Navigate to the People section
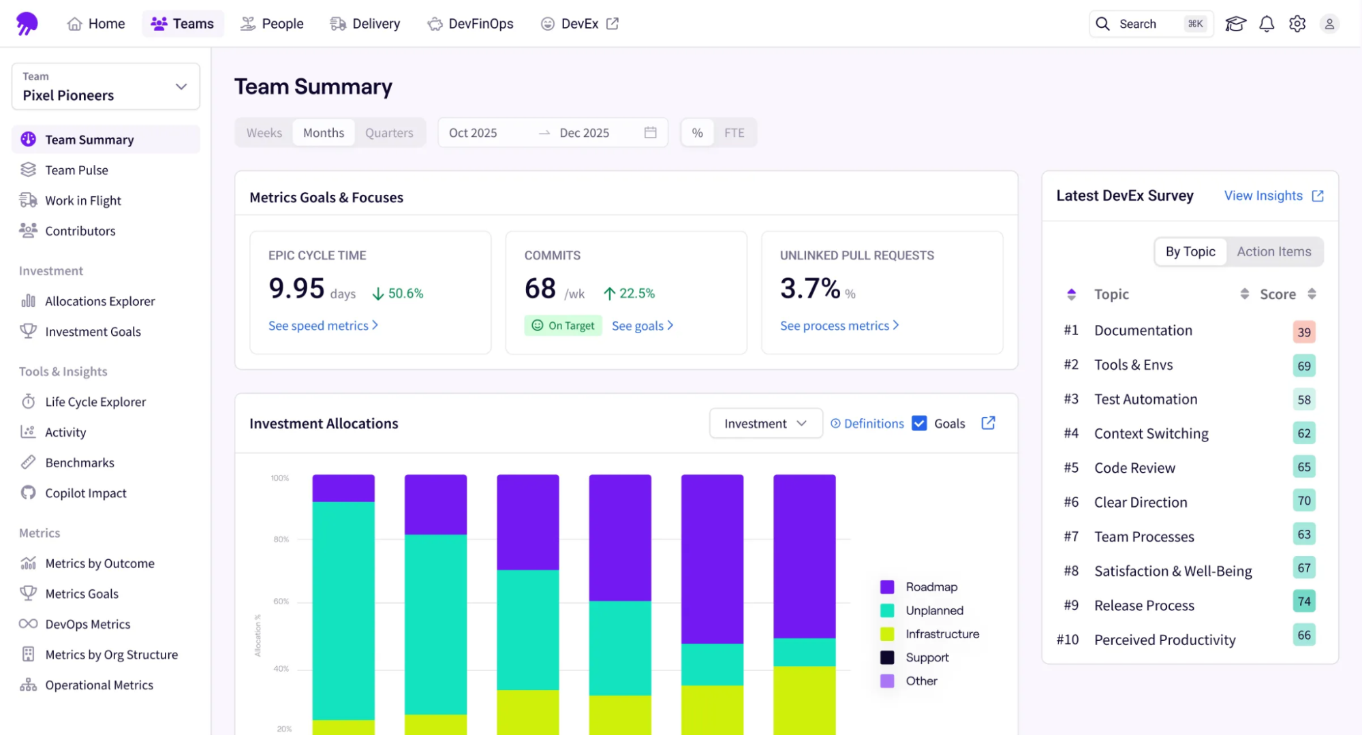1362x735 pixels. tap(271, 23)
